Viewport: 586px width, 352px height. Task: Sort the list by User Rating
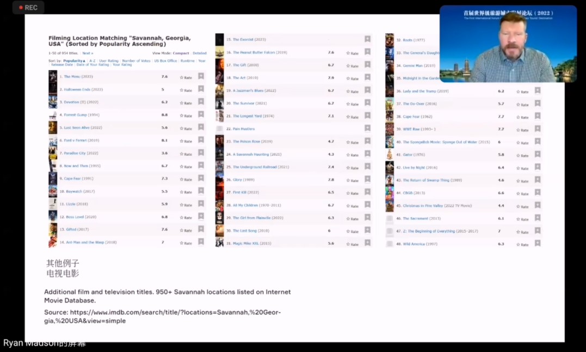[108, 61]
